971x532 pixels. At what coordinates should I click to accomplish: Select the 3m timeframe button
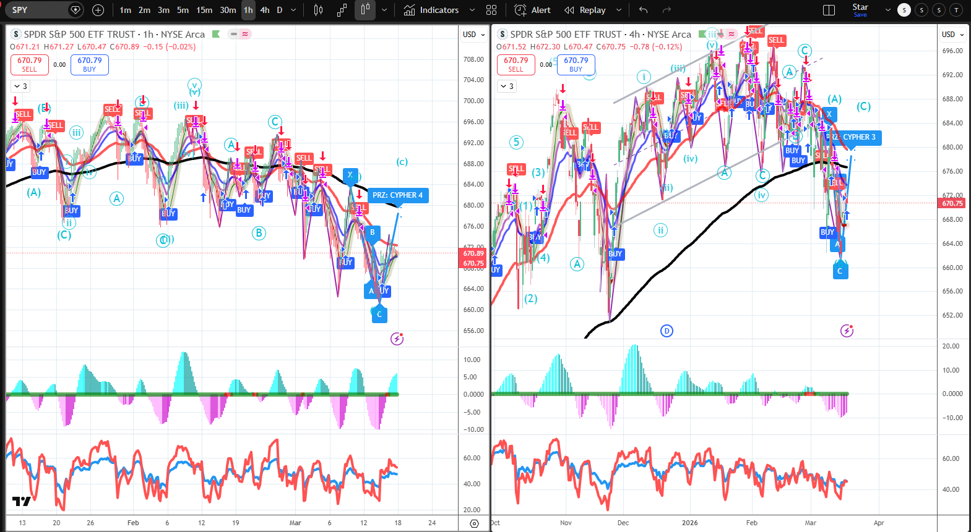[x=163, y=10]
